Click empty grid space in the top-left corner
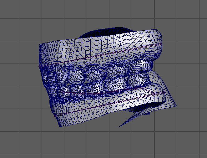The height and width of the screenshot is (158, 207). coord(13,13)
